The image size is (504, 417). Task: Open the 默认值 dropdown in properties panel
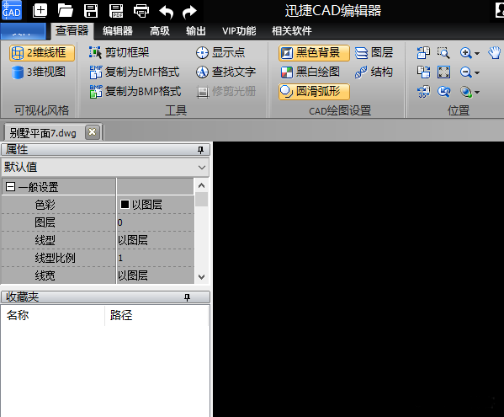(202, 168)
